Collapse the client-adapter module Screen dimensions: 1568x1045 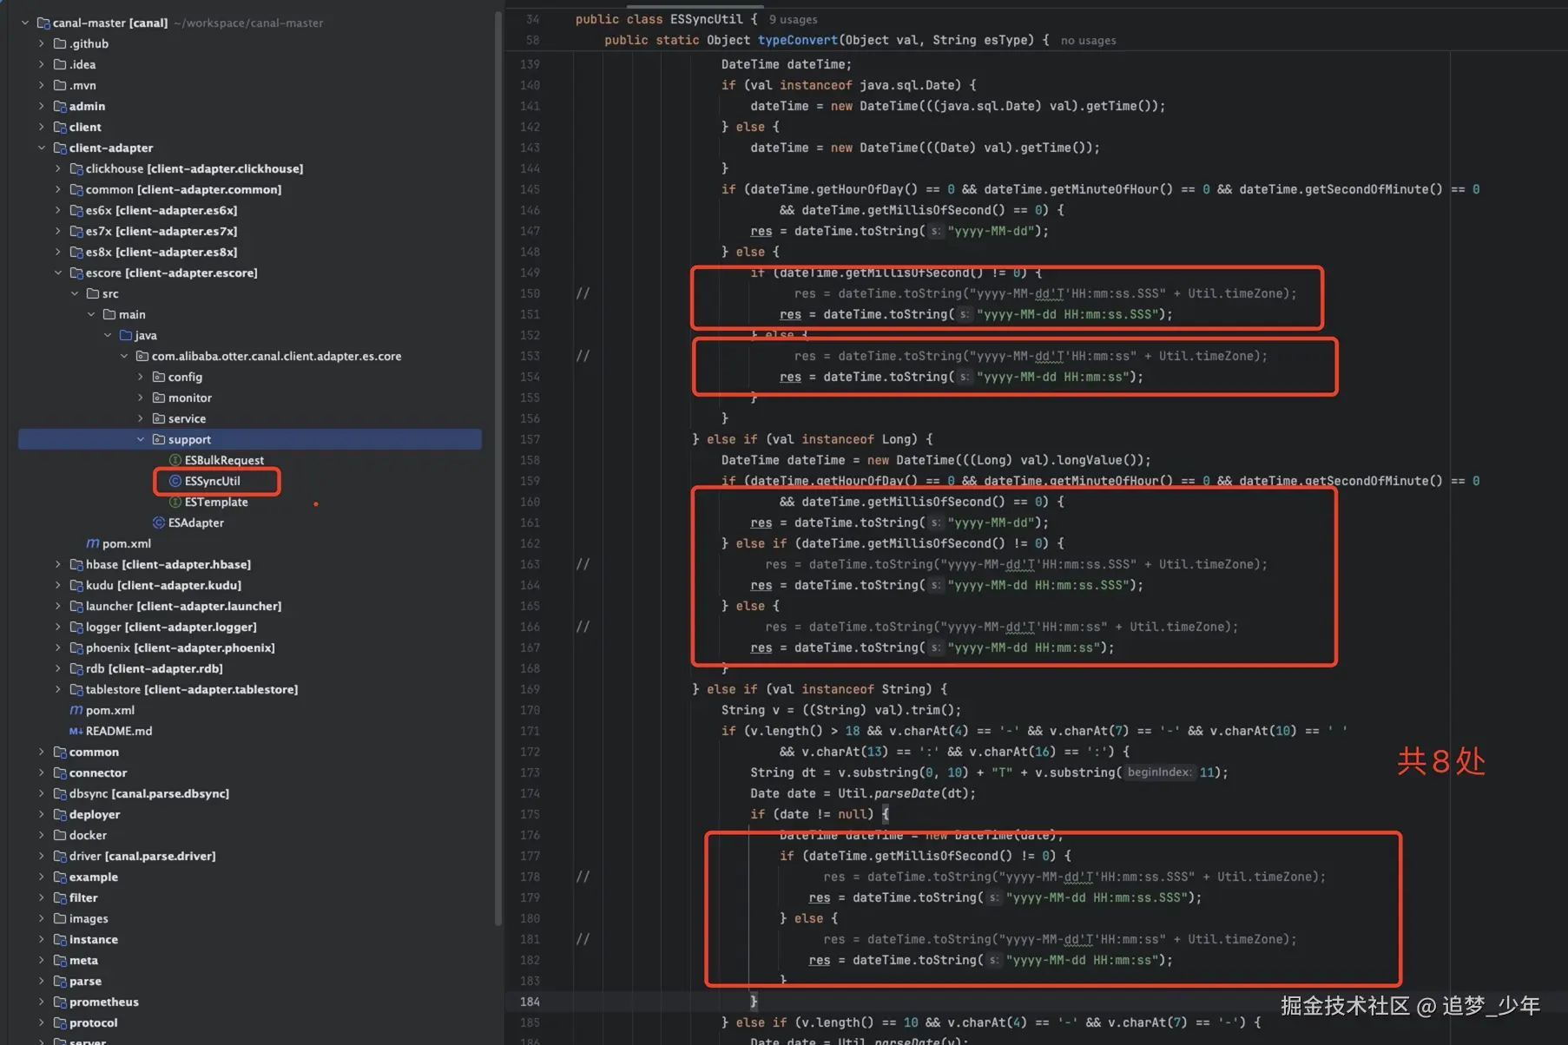[x=42, y=148]
